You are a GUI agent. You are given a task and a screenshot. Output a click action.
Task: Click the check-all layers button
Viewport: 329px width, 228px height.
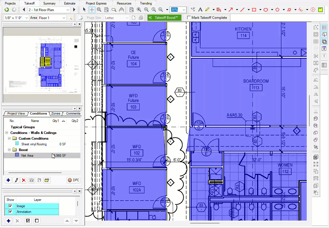pos(28,221)
